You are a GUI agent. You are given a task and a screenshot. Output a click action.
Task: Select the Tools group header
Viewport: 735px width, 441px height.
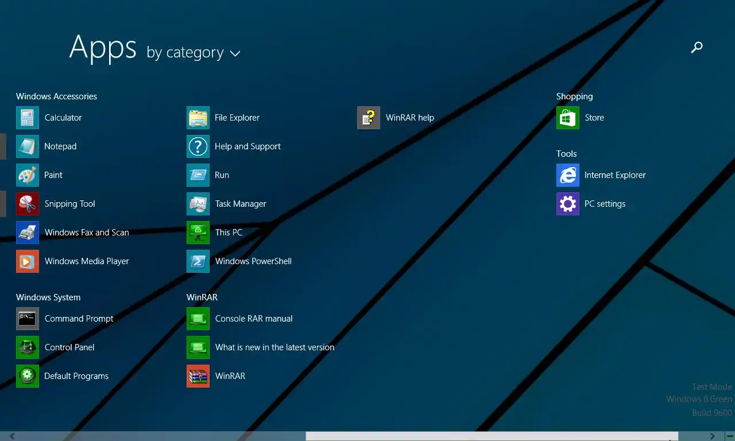tap(566, 154)
